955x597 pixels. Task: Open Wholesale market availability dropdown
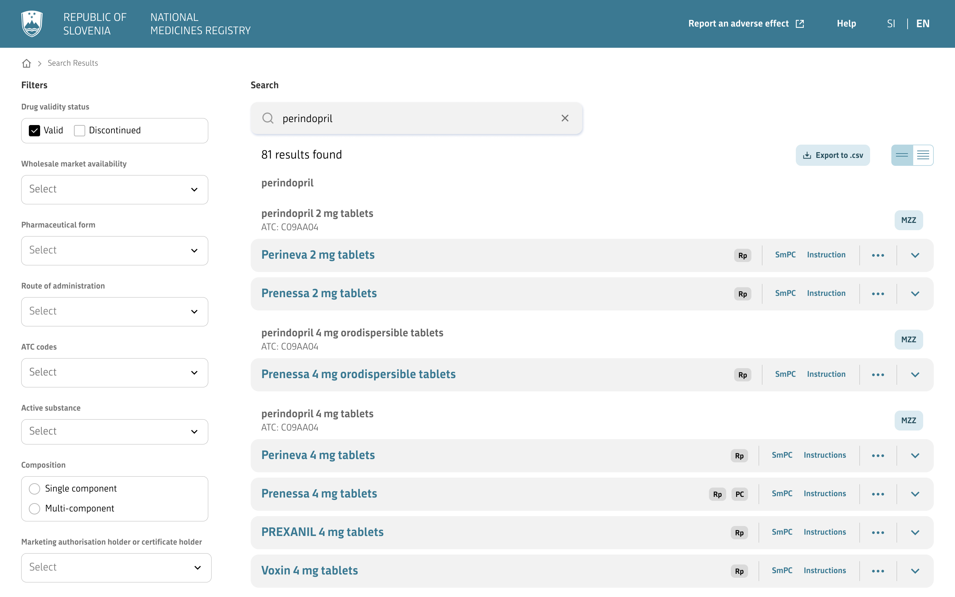coord(114,189)
